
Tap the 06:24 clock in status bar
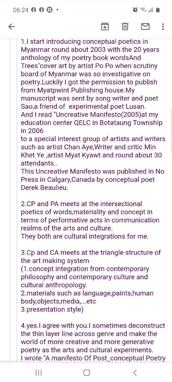click(21, 10)
